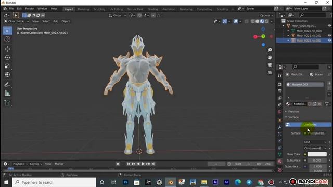Open the Object Mode dropdown
Viewport: 333px width, 187px height.
point(16,21)
